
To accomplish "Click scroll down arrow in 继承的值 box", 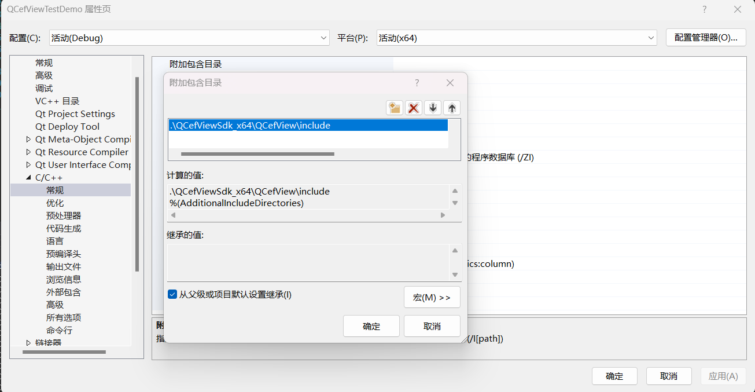I will [455, 275].
